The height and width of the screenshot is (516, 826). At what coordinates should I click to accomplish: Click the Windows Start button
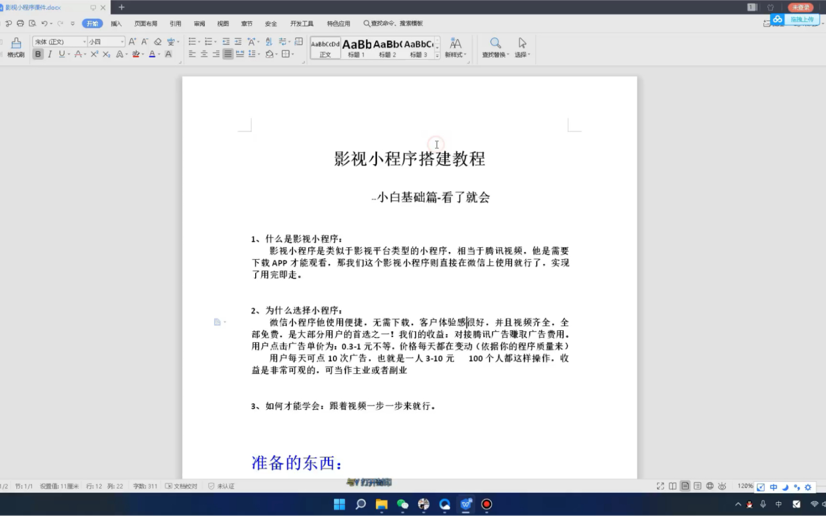coord(340,504)
